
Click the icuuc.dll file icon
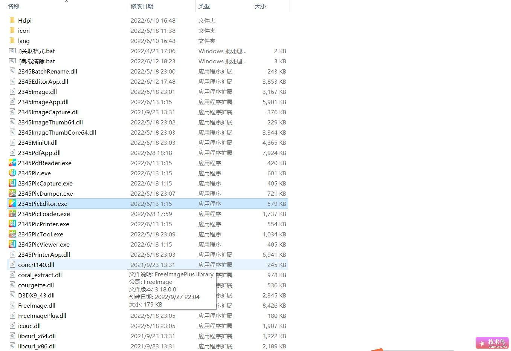pyautogui.click(x=12, y=326)
